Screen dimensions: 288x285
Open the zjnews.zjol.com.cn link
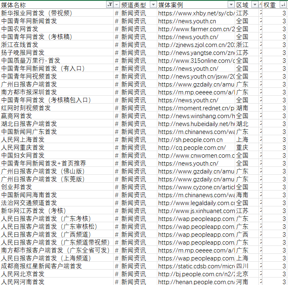tap(196, 45)
